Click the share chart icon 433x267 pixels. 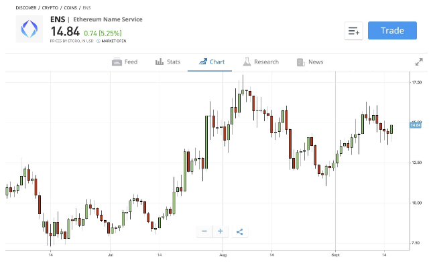240,232
